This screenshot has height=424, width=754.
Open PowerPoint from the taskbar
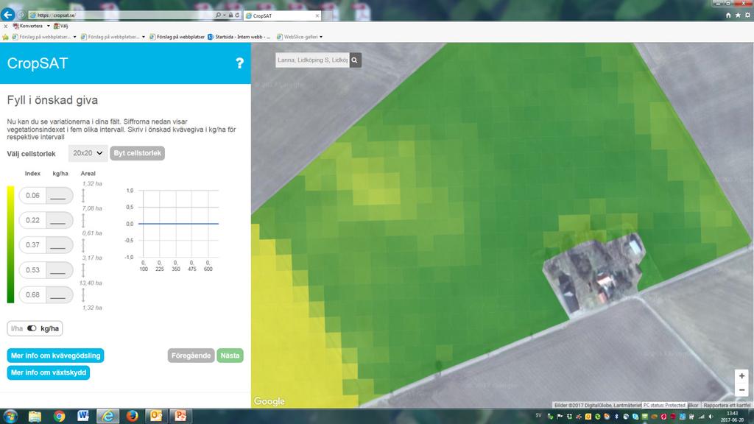tap(181, 416)
